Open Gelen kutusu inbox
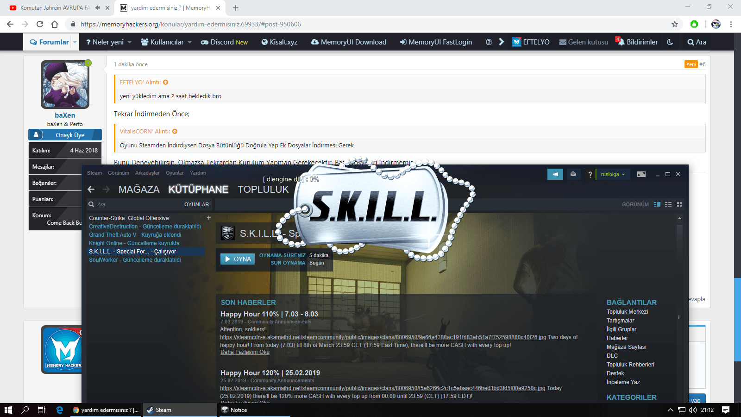The height and width of the screenshot is (417, 741). click(x=584, y=42)
